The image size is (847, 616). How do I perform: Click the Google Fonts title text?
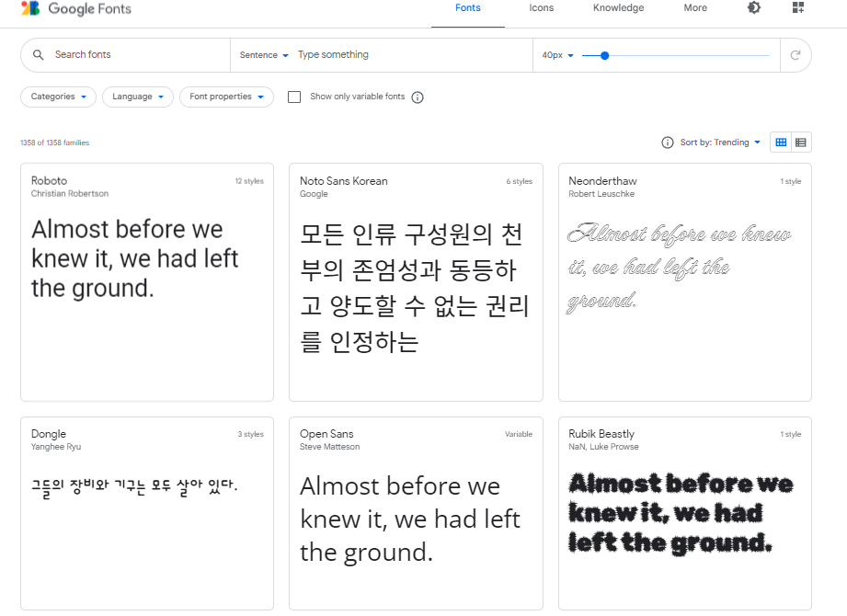(90, 9)
